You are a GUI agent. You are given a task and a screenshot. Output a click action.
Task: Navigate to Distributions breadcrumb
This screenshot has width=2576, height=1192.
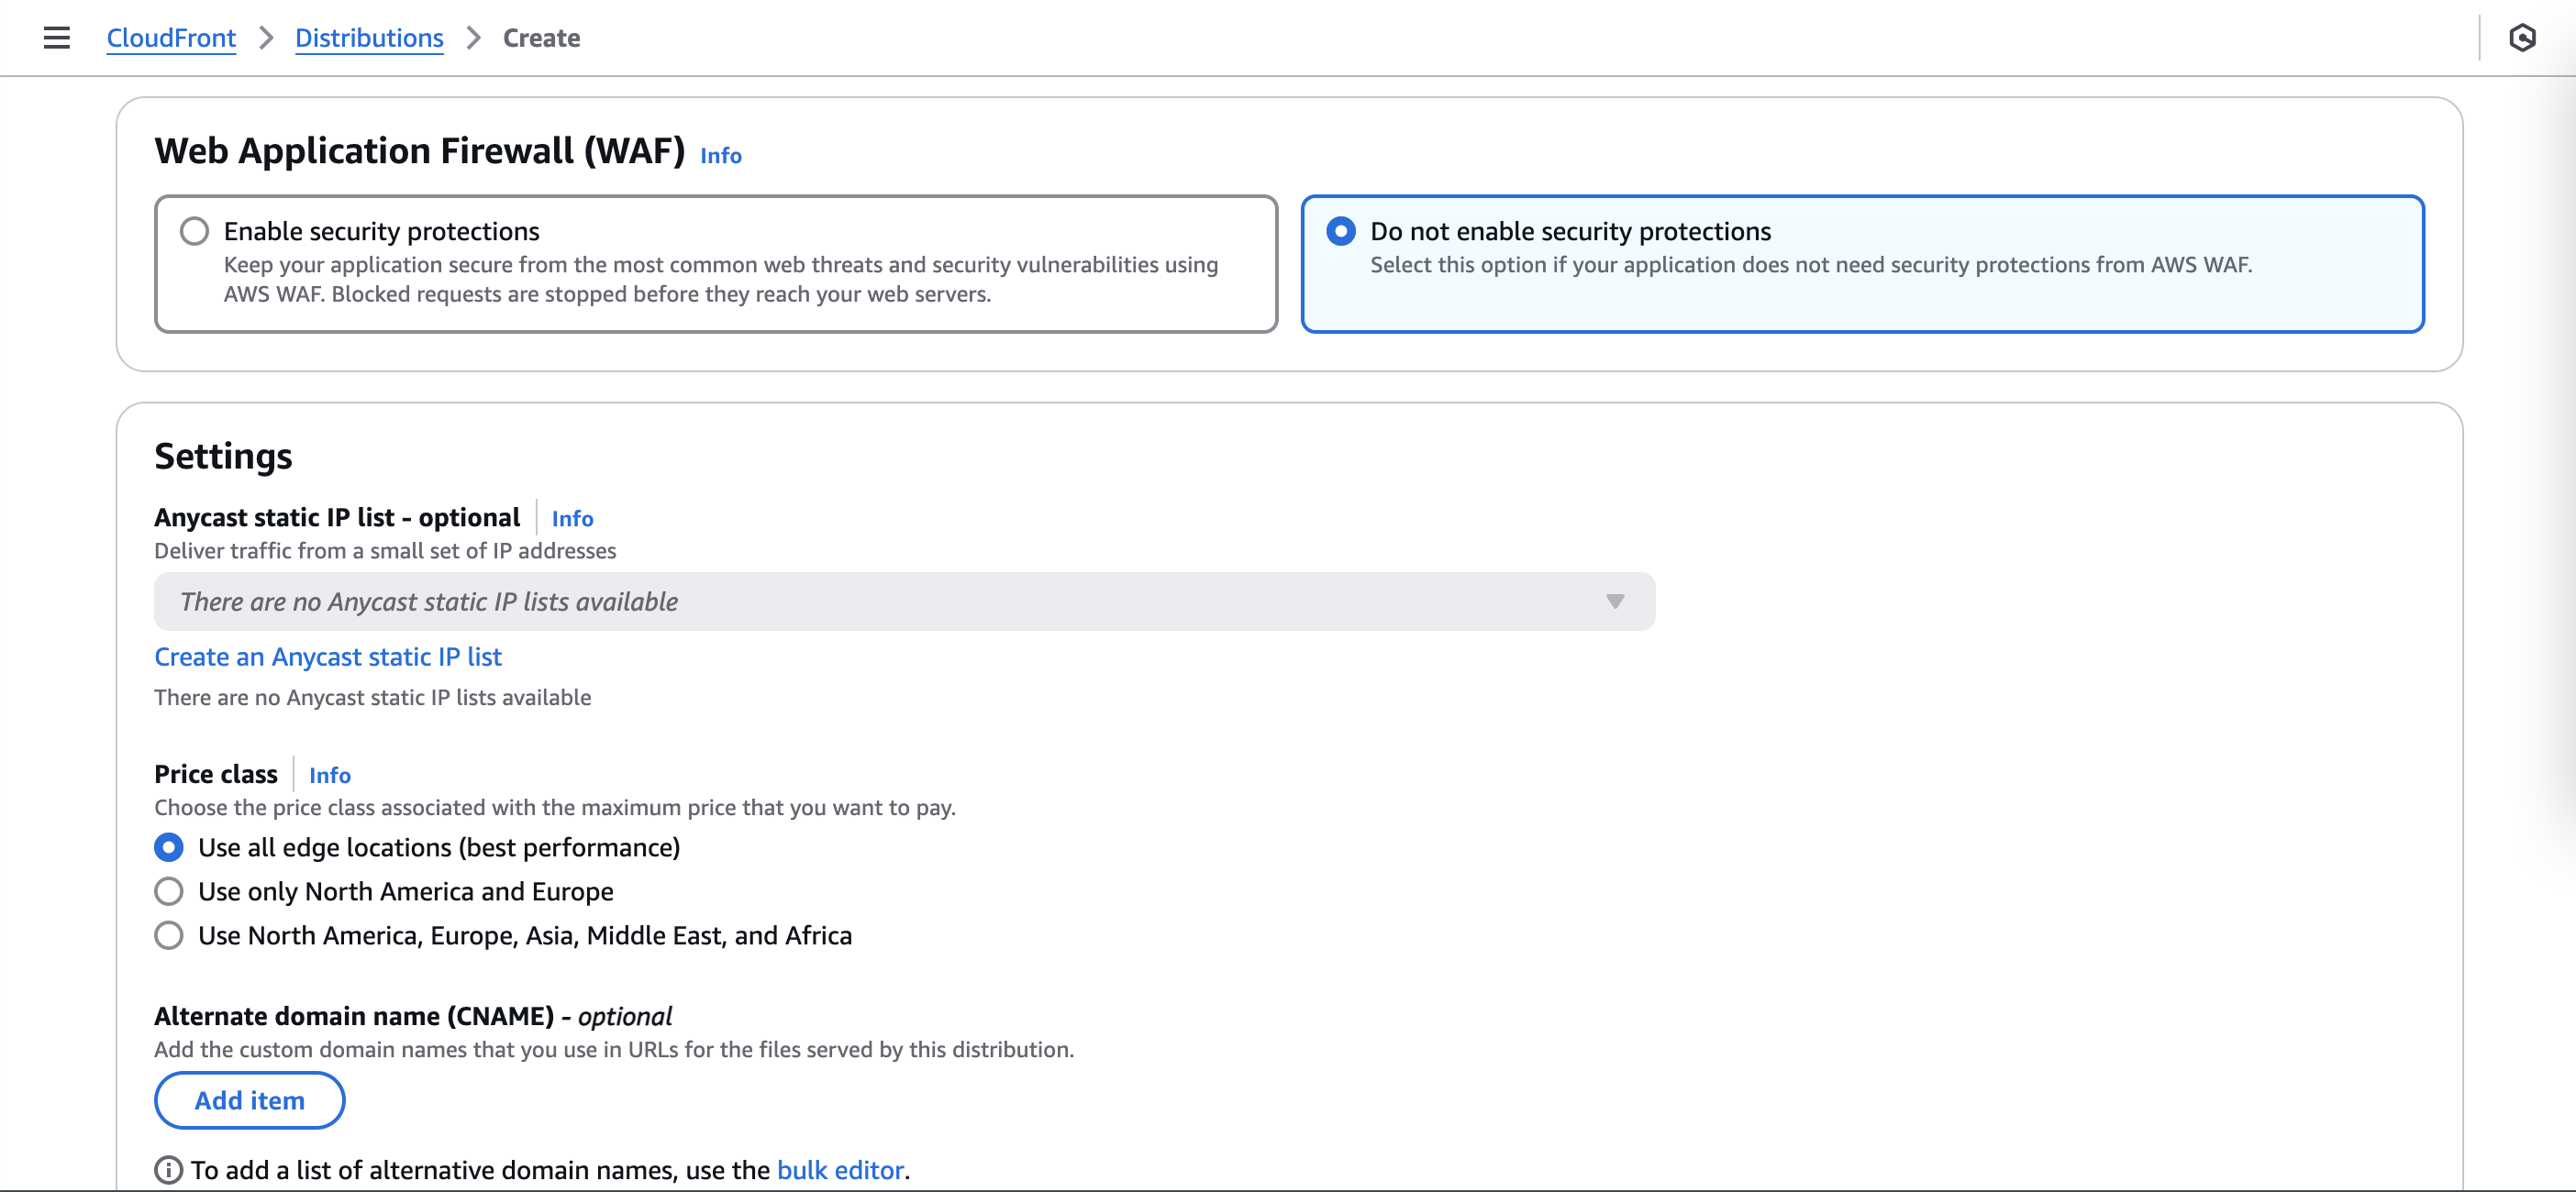tap(369, 38)
